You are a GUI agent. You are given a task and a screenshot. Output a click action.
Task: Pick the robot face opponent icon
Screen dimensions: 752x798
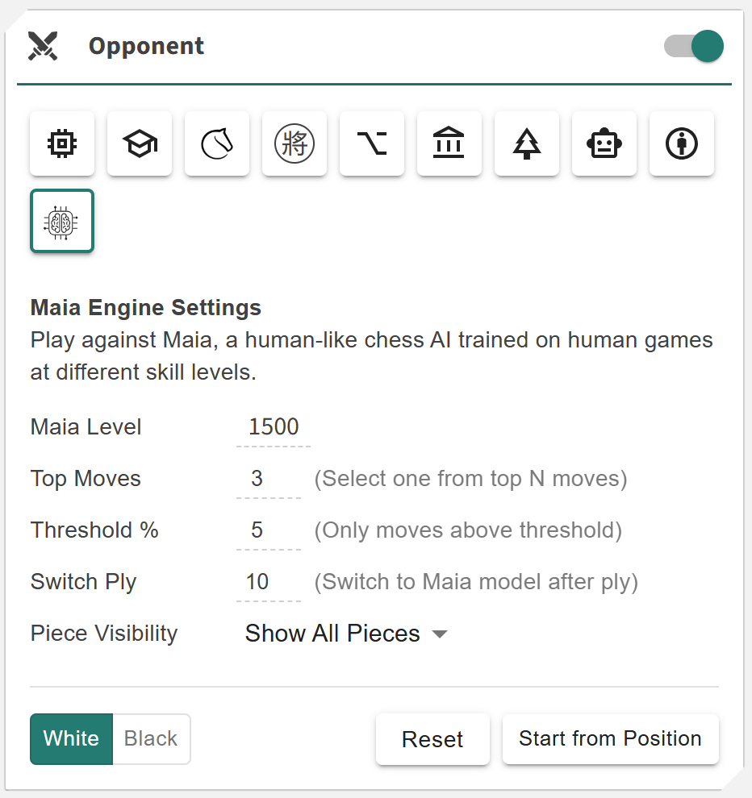click(x=604, y=143)
